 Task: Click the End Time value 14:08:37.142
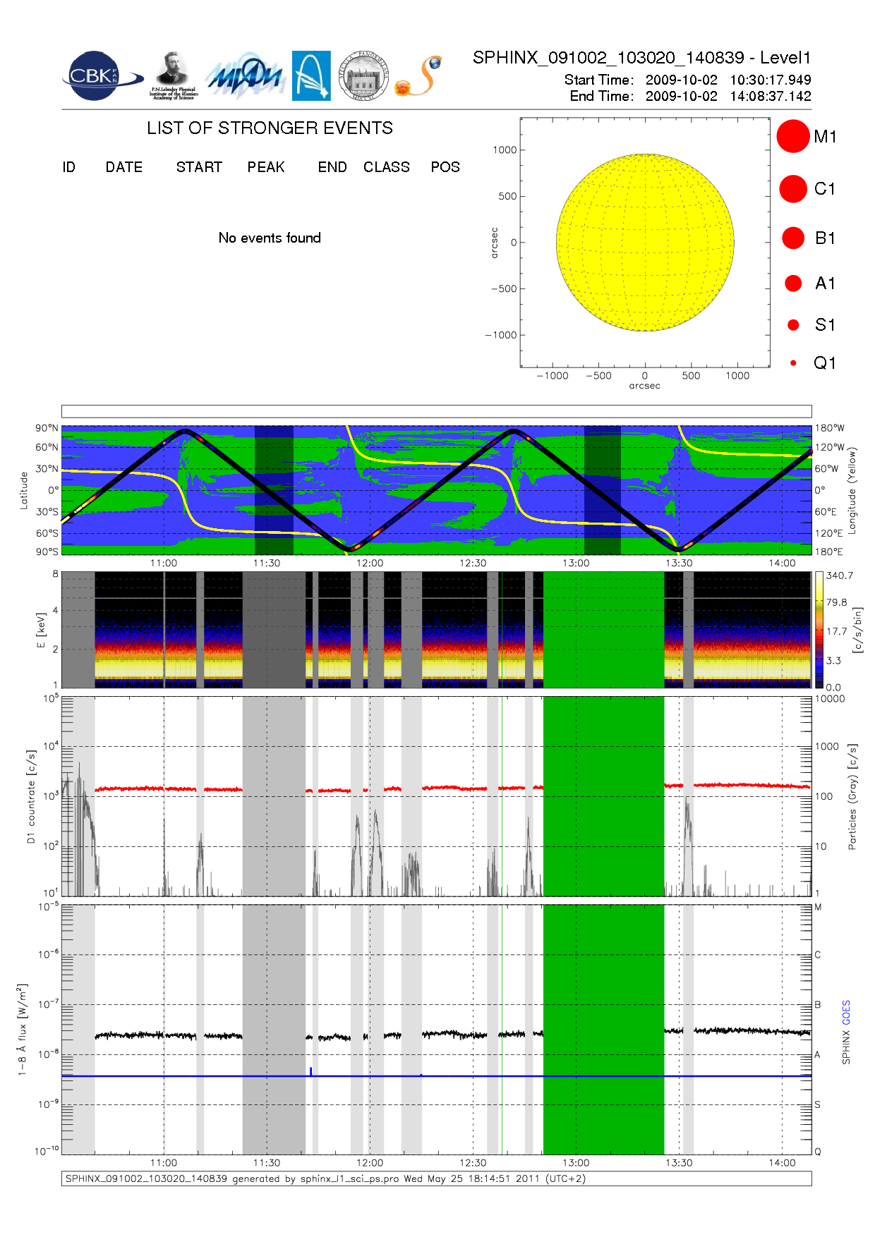click(771, 96)
